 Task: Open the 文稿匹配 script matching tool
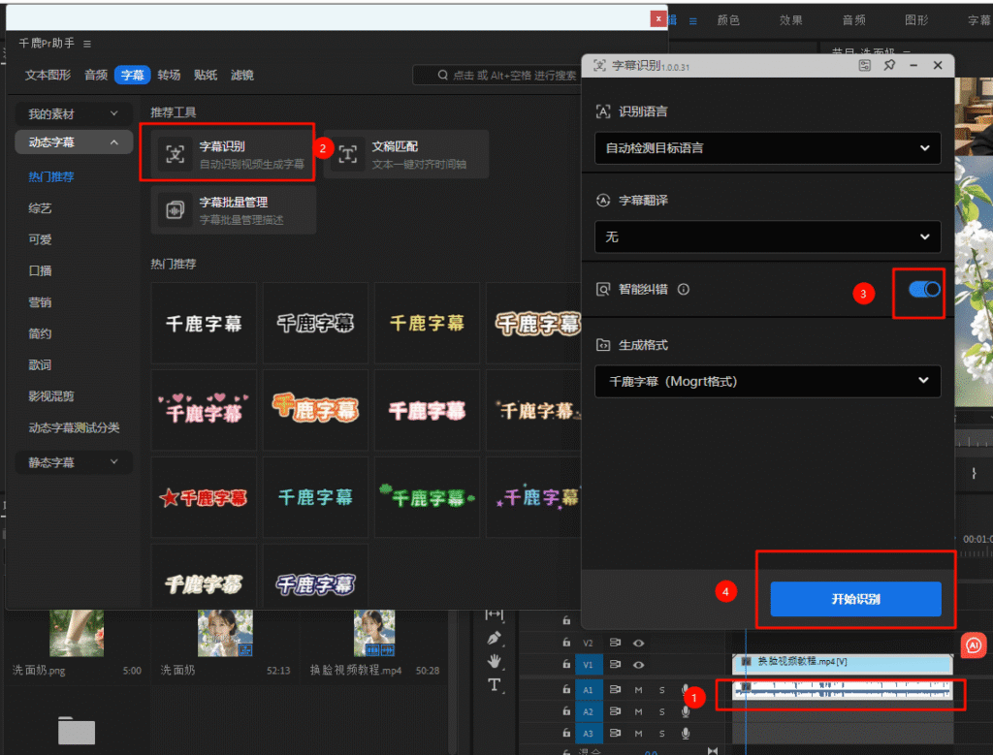(405, 154)
